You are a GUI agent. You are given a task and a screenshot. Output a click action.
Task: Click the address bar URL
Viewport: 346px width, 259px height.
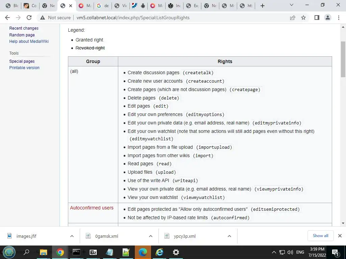tap(133, 18)
